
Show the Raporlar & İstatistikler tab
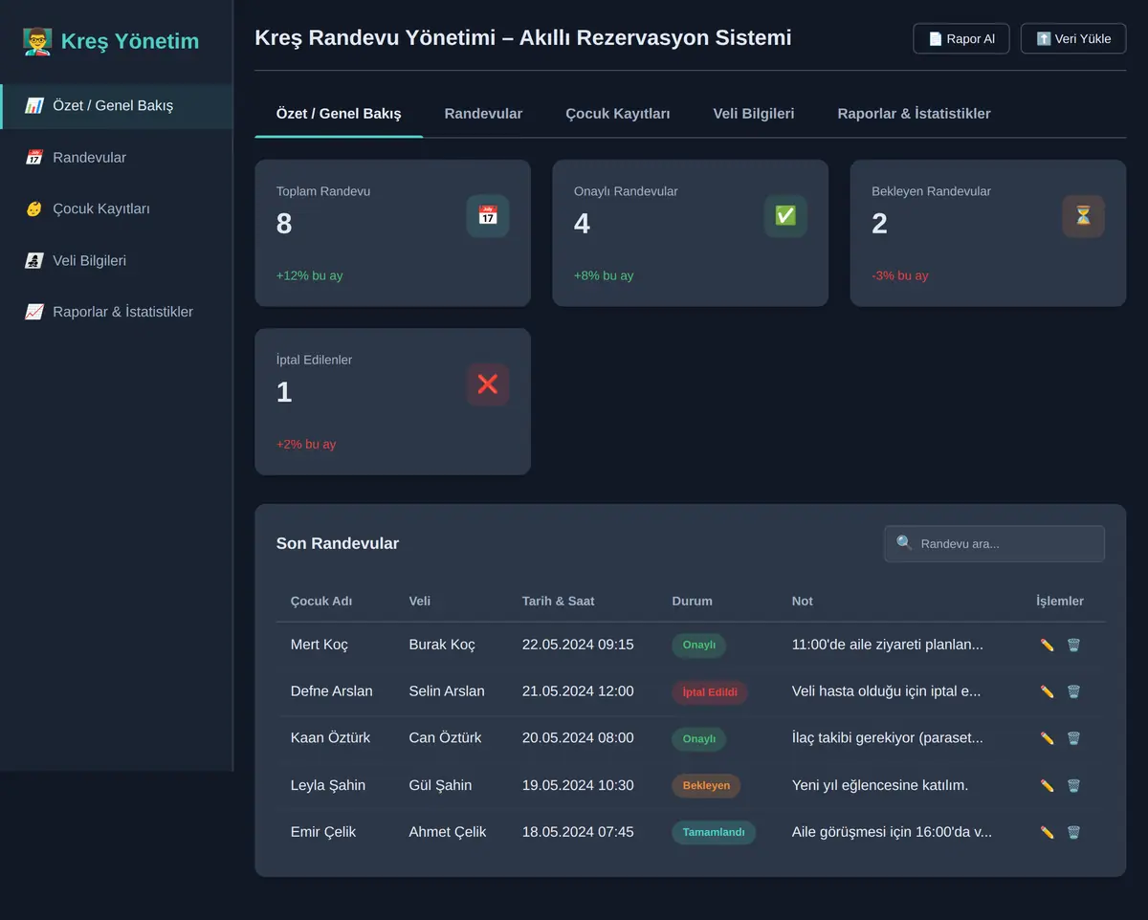point(914,114)
